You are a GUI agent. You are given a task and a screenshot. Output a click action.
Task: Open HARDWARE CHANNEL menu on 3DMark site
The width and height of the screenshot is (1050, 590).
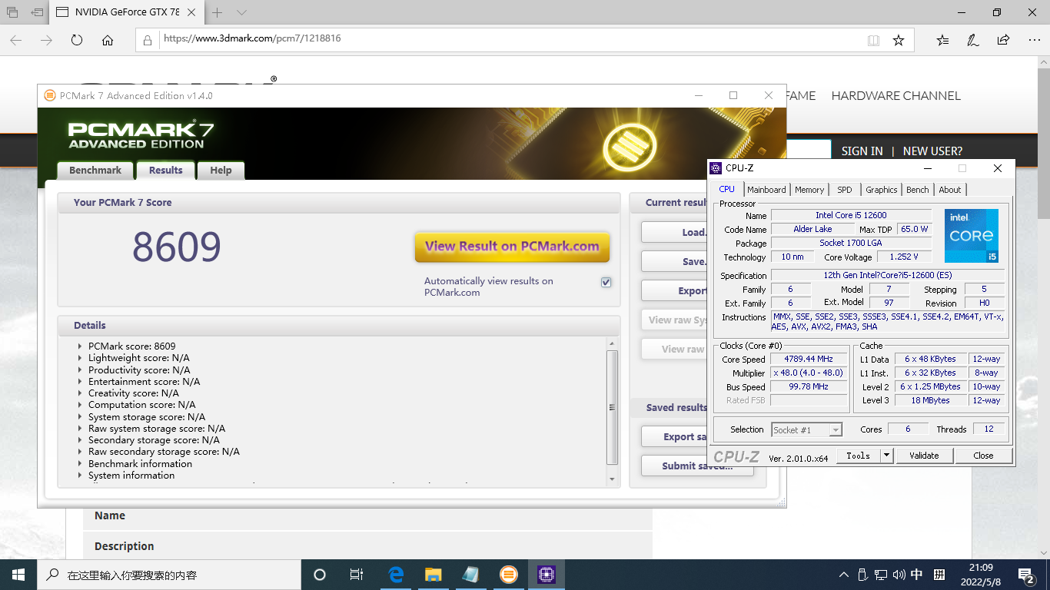point(895,96)
